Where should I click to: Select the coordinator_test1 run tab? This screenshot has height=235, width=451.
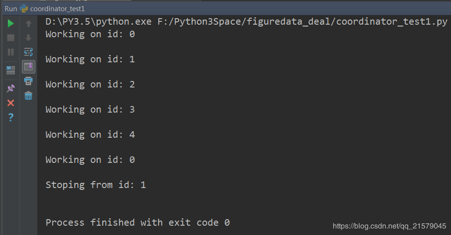pos(52,9)
